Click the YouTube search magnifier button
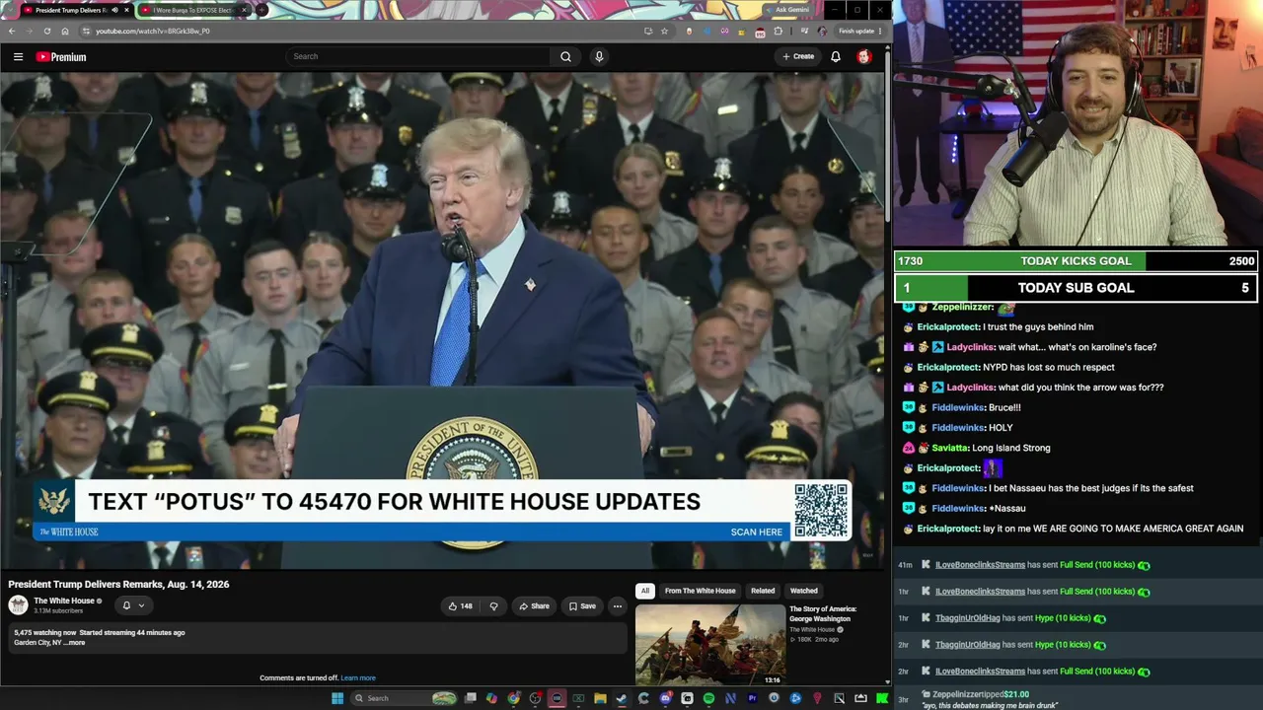1263x710 pixels. click(565, 56)
